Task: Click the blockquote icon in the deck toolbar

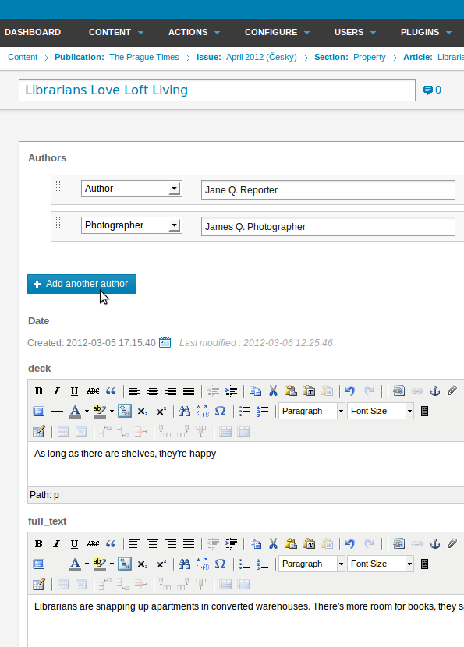Action: pyautogui.click(x=111, y=391)
